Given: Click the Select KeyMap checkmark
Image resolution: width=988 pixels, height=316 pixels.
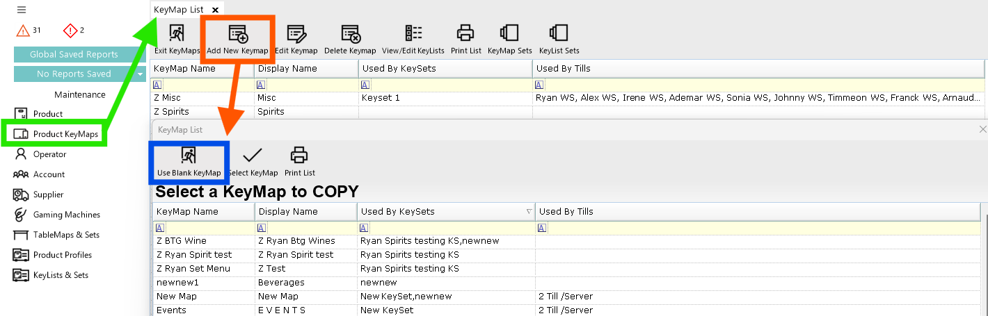Looking at the screenshot, I should (x=253, y=156).
